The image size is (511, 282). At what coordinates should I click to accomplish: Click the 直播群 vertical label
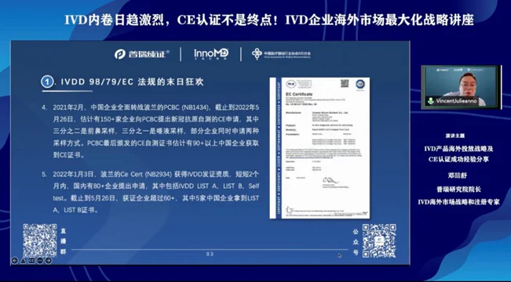(x=64, y=241)
